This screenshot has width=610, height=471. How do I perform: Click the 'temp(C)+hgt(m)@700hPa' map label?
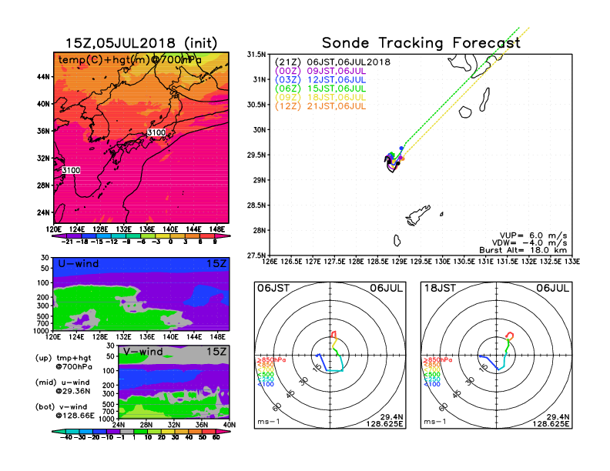[129, 60]
